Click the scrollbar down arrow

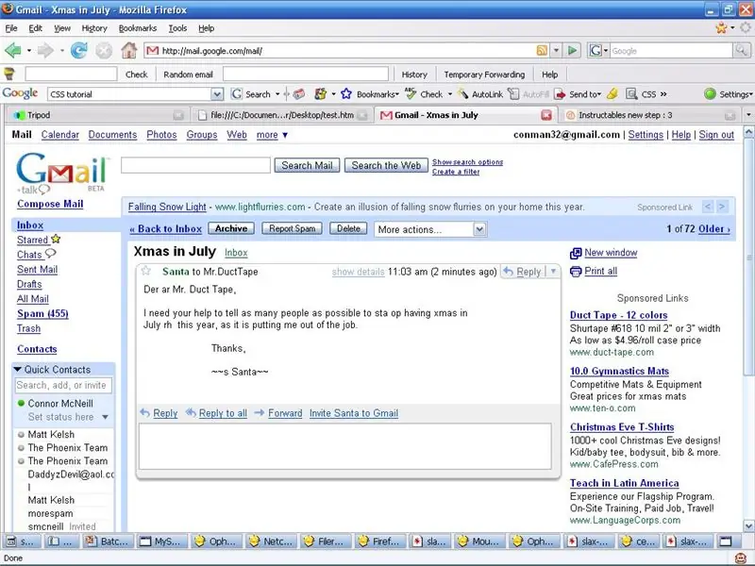[748, 525]
